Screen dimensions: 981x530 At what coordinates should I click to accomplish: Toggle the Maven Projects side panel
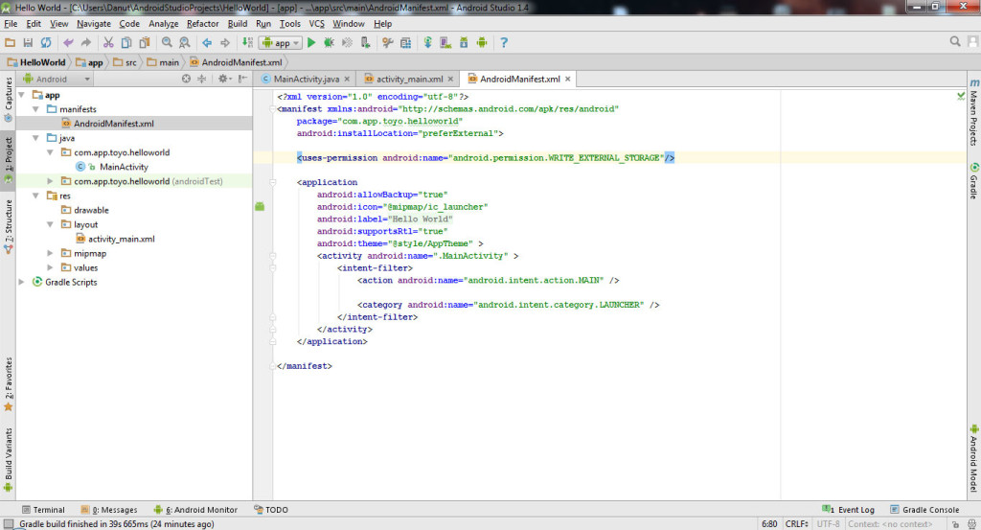(x=974, y=112)
